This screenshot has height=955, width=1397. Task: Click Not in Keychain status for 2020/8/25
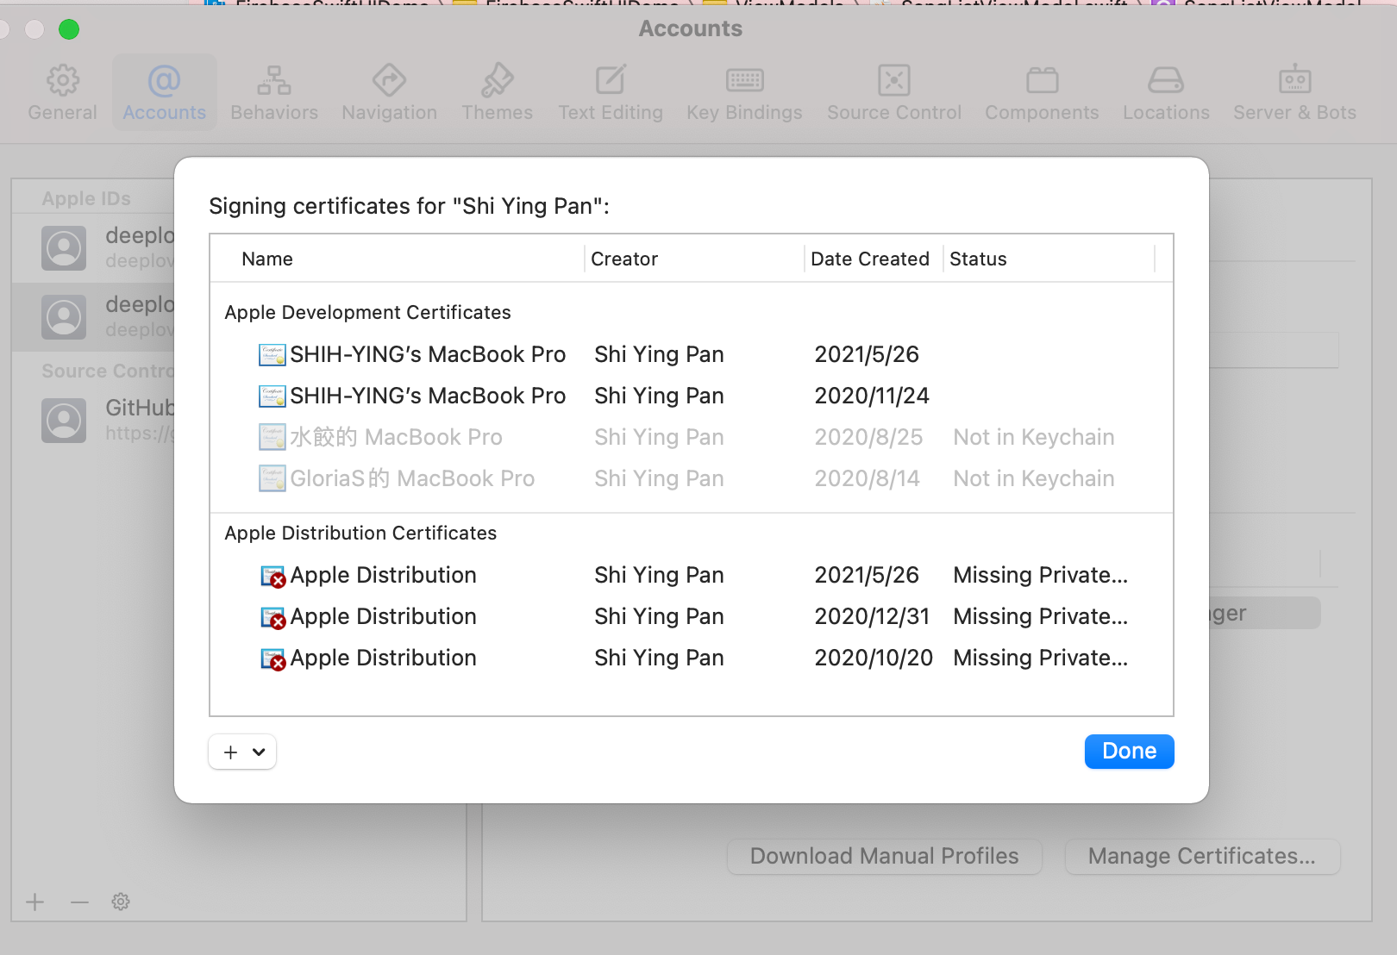point(1033,437)
